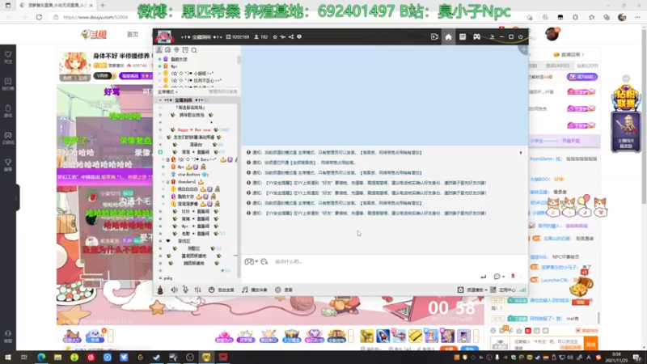
Task: Open the quick reply bubble dropdown
Action: pyautogui.click(x=499, y=277)
